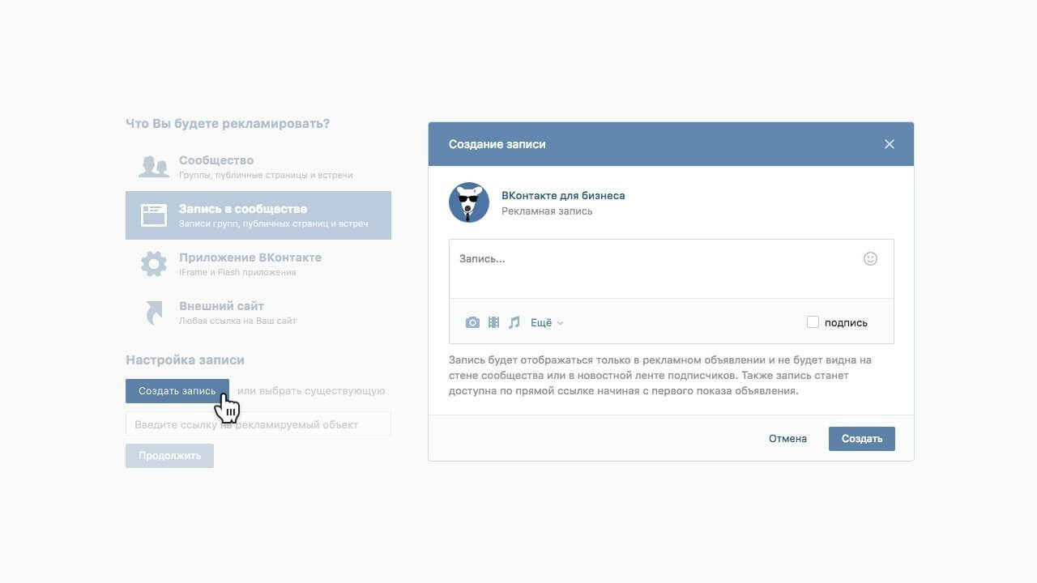
Task: Click the Продолжить button
Action: 169,456
